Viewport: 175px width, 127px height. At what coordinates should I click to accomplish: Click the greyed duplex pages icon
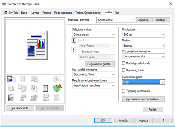tap(34, 79)
